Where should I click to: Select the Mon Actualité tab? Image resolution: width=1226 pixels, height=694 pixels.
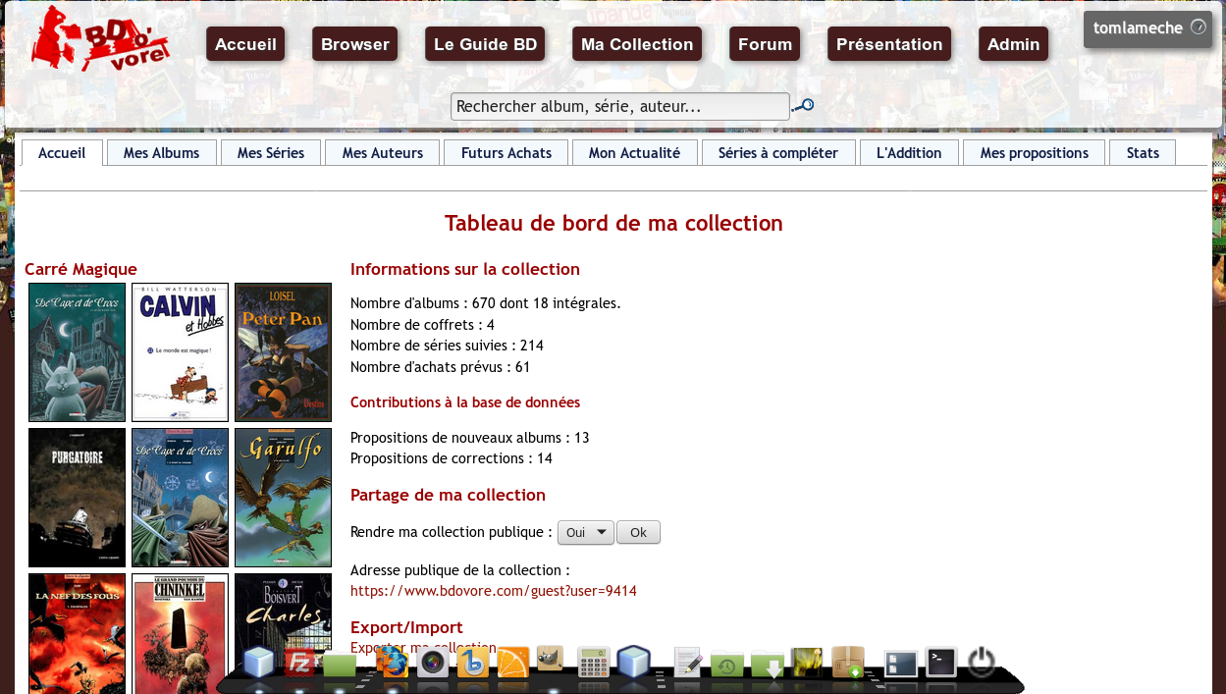pos(634,153)
